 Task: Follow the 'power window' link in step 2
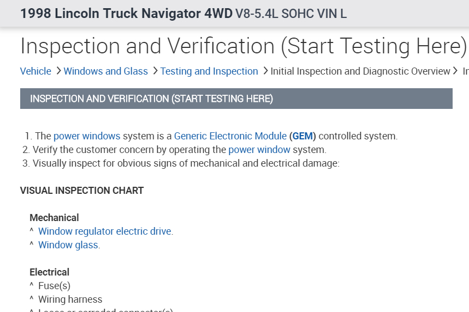pyautogui.click(x=259, y=149)
